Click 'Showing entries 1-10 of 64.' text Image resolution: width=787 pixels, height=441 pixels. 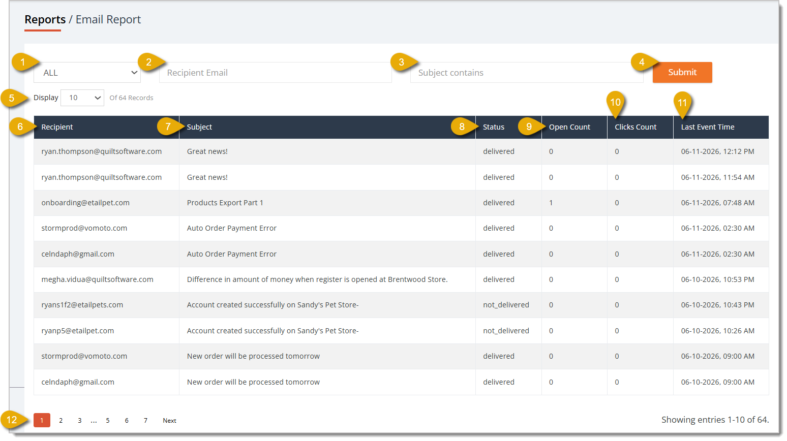[715, 420]
